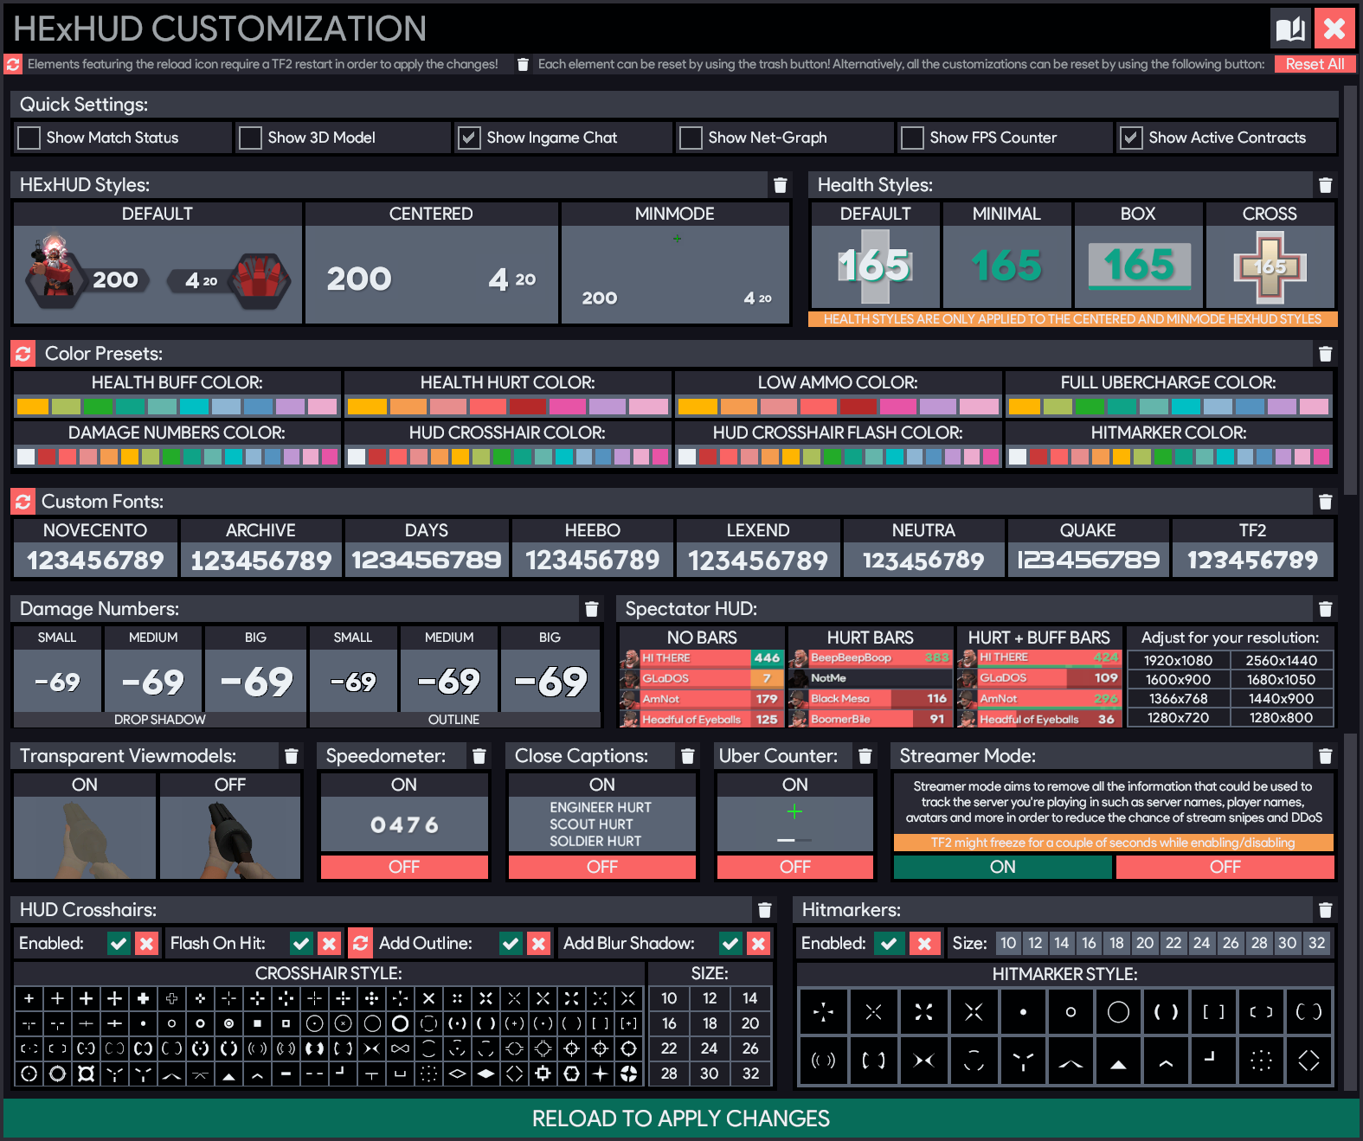Disable Add Blur Shadow with red X
This screenshot has height=1141, width=1363.
(x=758, y=943)
